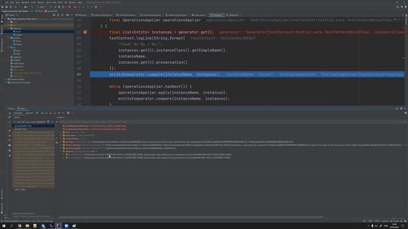Click the red Stop icon in main toolbar
Viewport: 408px width, 229px height.
pyautogui.click(x=69, y=7)
